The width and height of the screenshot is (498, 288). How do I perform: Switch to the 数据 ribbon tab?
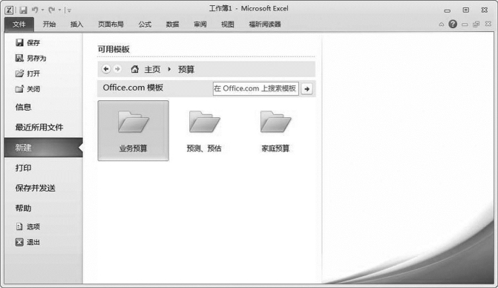172,24
